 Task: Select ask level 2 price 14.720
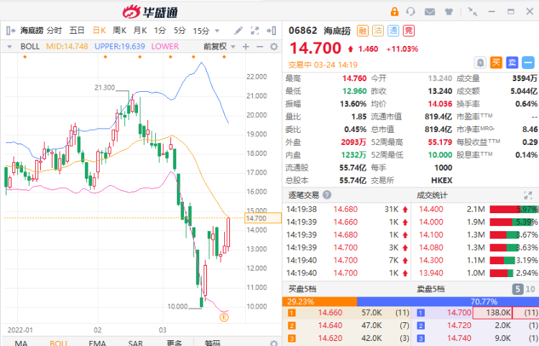click(459, 325)
